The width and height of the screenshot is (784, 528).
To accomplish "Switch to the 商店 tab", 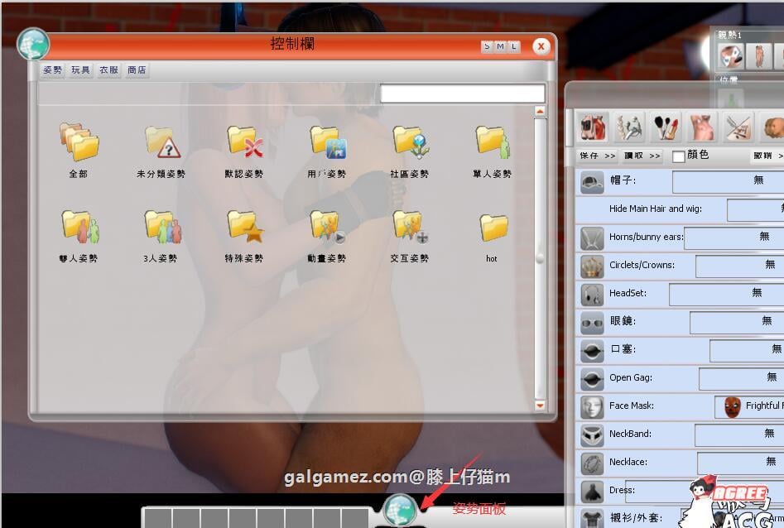I will (137, 70).
